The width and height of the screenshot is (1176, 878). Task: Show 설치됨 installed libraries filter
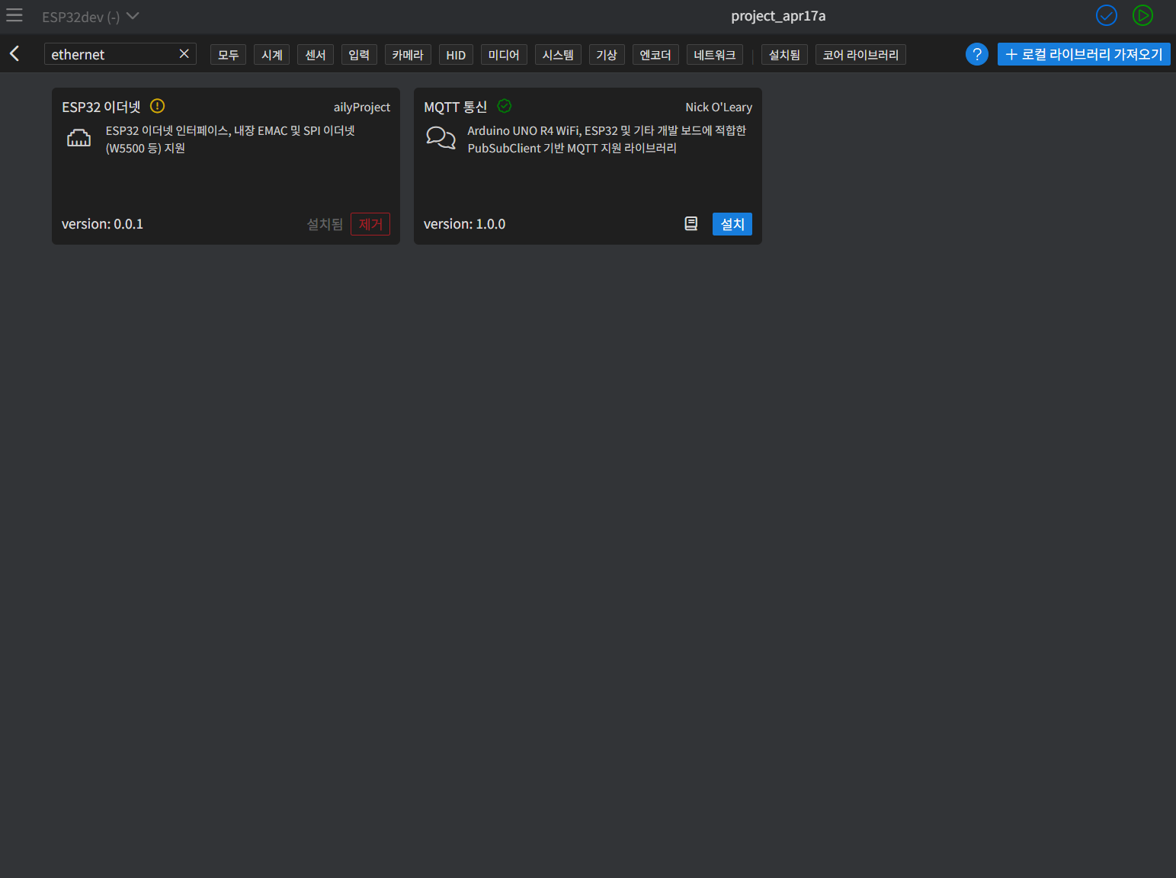(x=784, y=54)
